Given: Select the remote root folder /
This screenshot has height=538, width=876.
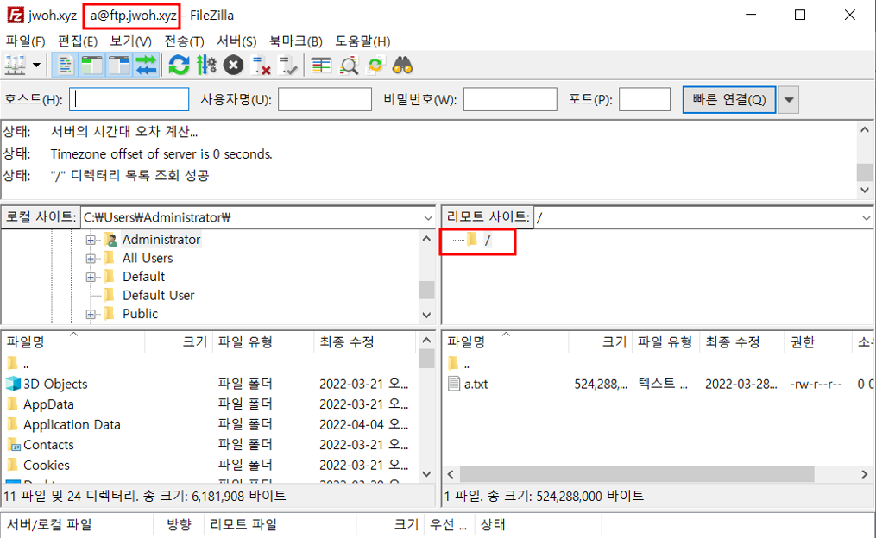Looking at the screenshot, I should point(488,240).
